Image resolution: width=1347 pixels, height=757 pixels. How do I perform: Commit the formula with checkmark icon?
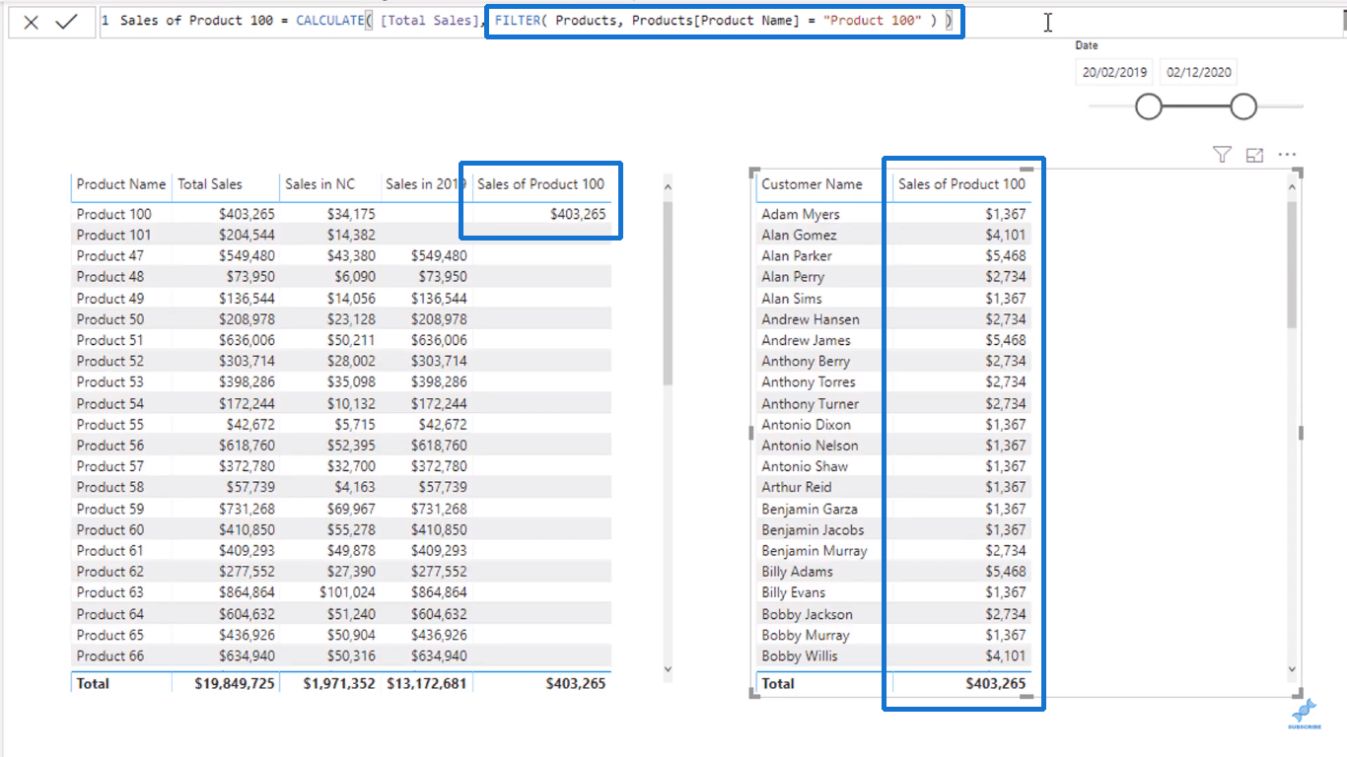coord(66,22)
